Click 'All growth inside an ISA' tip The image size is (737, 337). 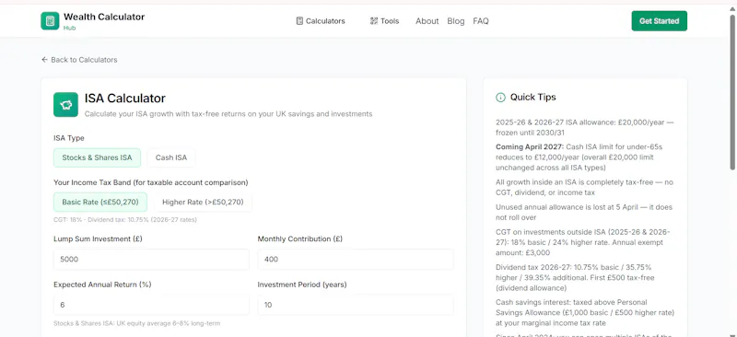tap(585, 187)
